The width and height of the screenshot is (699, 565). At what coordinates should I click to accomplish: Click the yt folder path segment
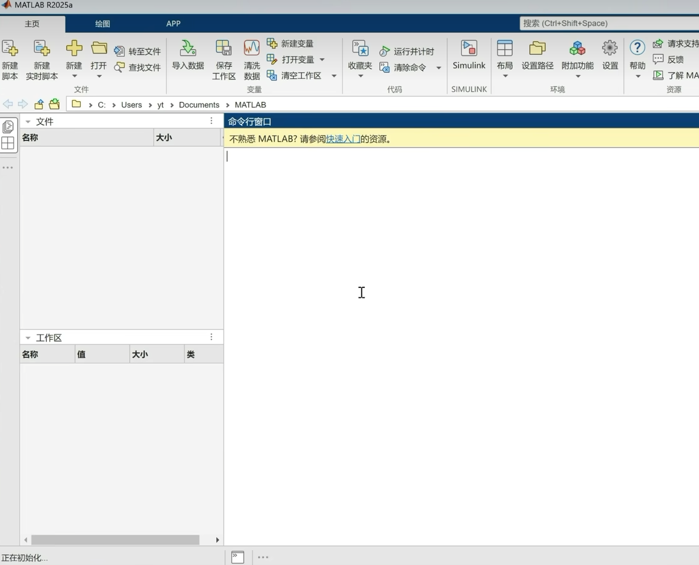pos(161,105)
